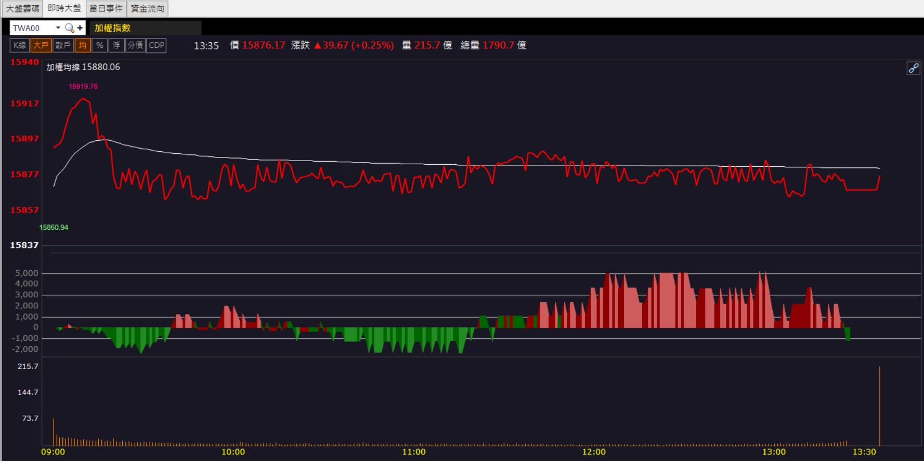
Task: Click the magnifier search icon beside TWA00
Action: click(69, 28)
